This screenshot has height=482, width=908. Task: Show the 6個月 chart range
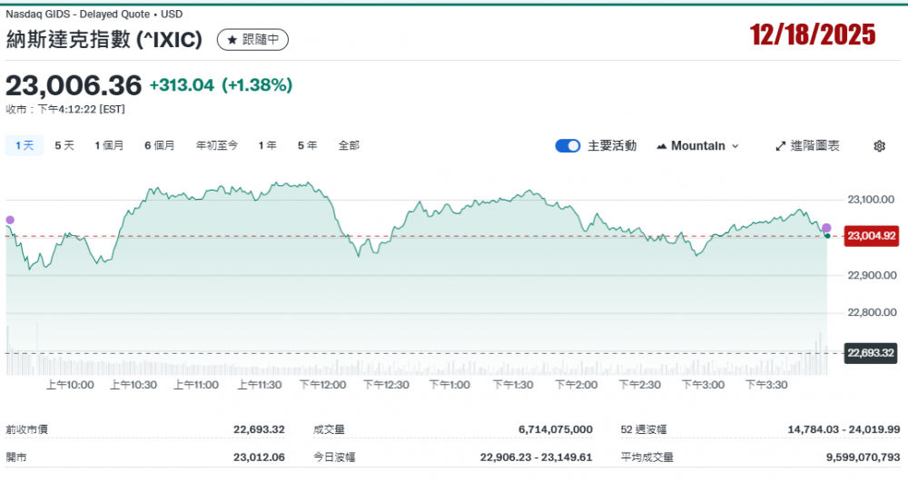tap(159, 145)
